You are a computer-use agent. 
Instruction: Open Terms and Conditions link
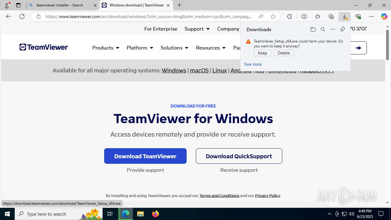(x=219, y=196)
